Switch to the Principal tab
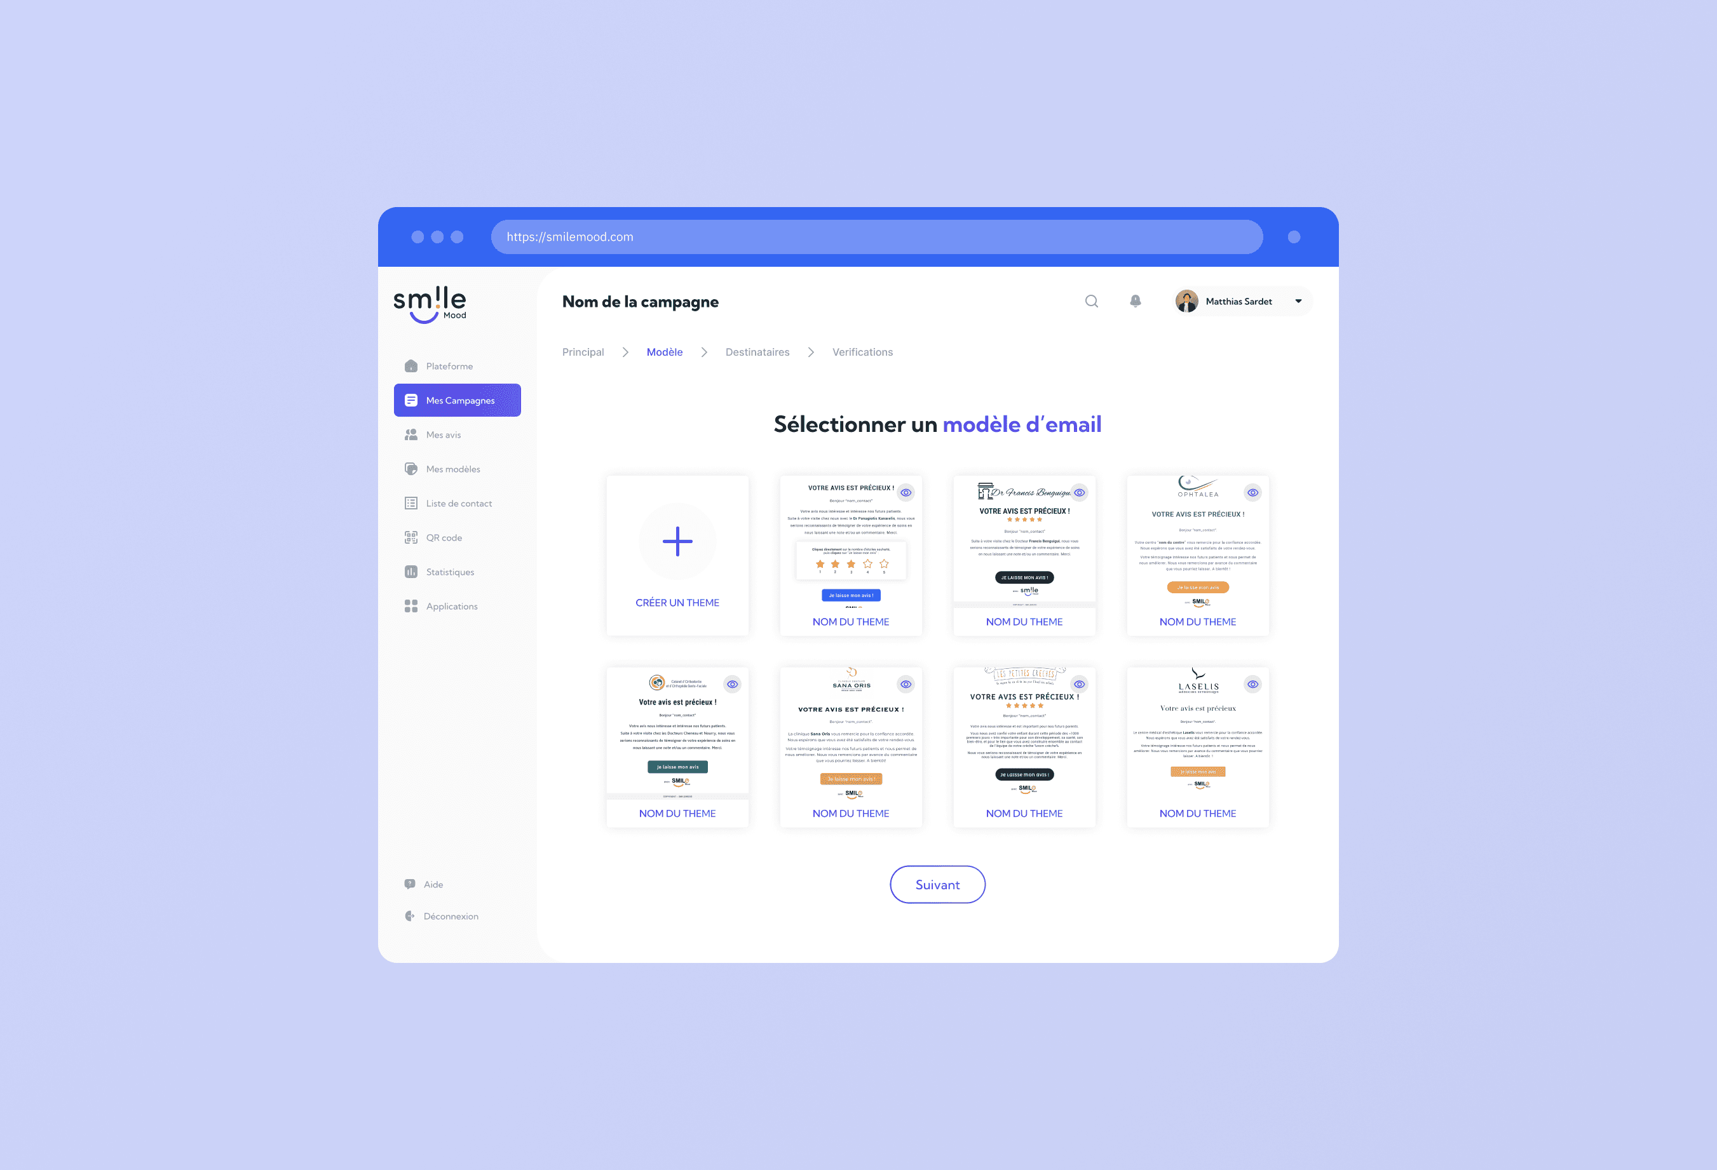 tap(586, 352)
